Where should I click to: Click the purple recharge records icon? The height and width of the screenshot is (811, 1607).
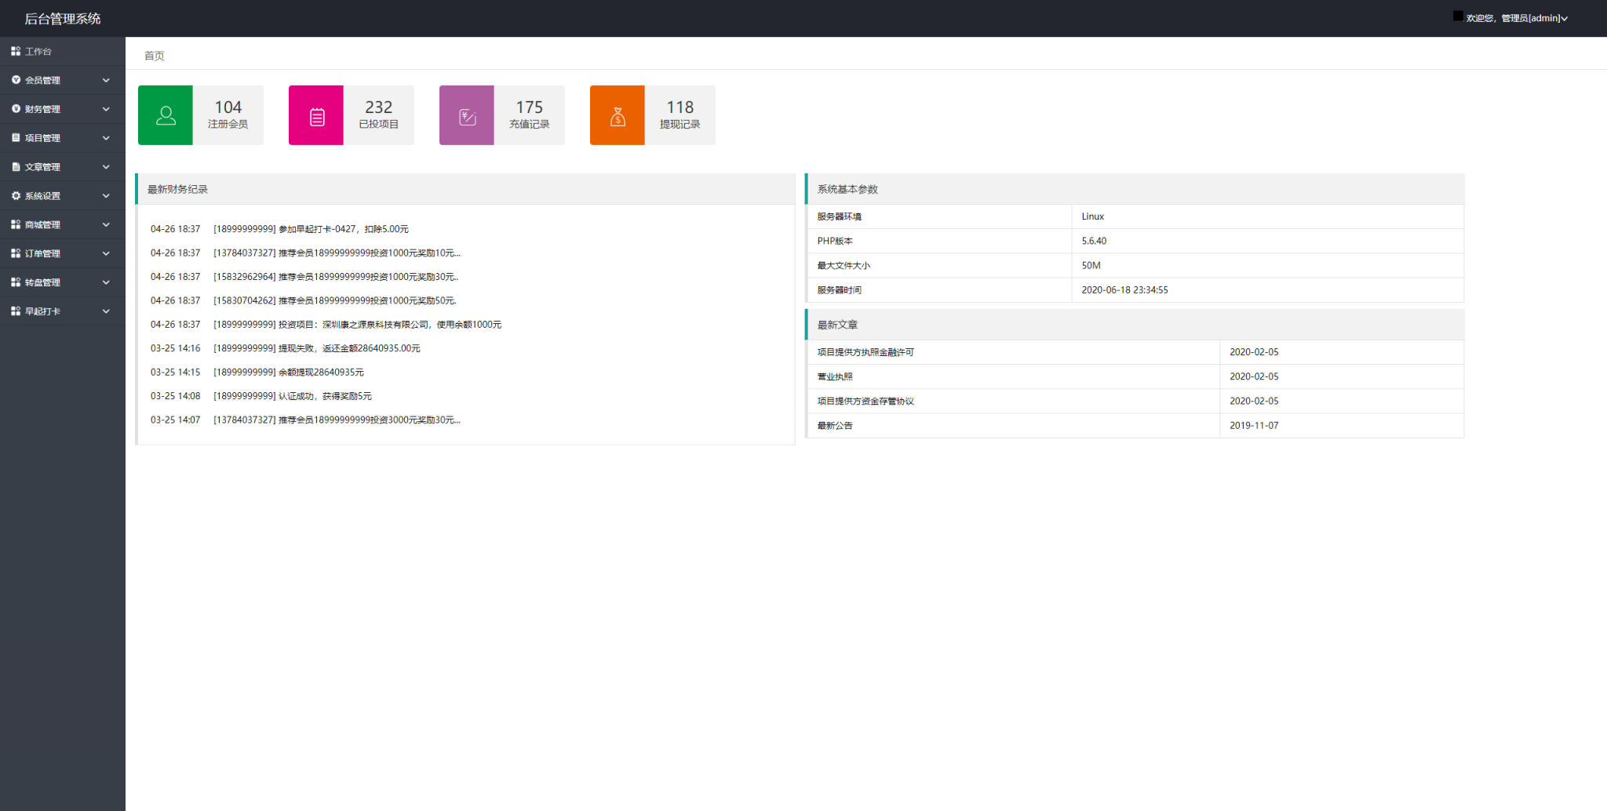[467, 116]
